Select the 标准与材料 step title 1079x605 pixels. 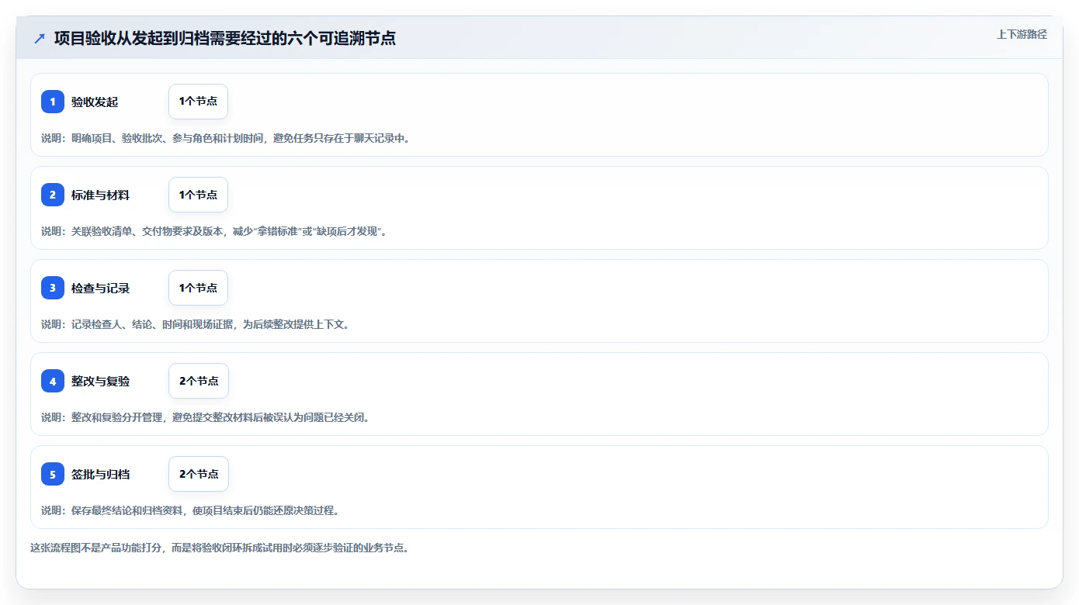click(x=100, y=195)
